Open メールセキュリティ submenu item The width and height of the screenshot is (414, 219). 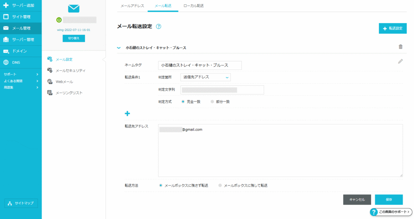coord(70,70)
